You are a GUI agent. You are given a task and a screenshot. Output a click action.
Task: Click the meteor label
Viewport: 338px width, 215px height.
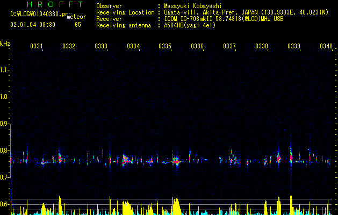76,17
